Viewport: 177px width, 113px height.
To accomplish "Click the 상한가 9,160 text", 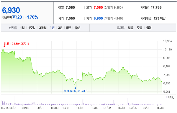I will 113,7.
